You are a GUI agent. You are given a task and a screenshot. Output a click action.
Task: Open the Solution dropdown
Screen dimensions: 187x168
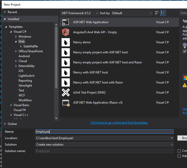tap(104, 145)
